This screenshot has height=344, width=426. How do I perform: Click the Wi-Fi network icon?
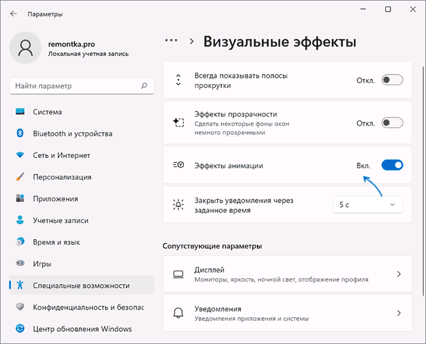coord(20,155)
